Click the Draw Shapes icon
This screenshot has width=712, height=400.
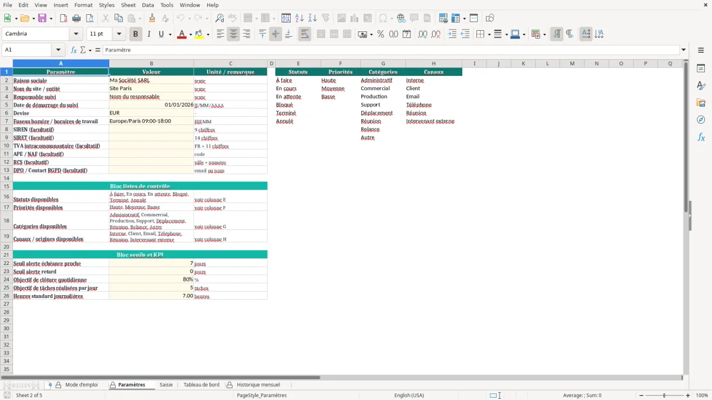point(490,18)
